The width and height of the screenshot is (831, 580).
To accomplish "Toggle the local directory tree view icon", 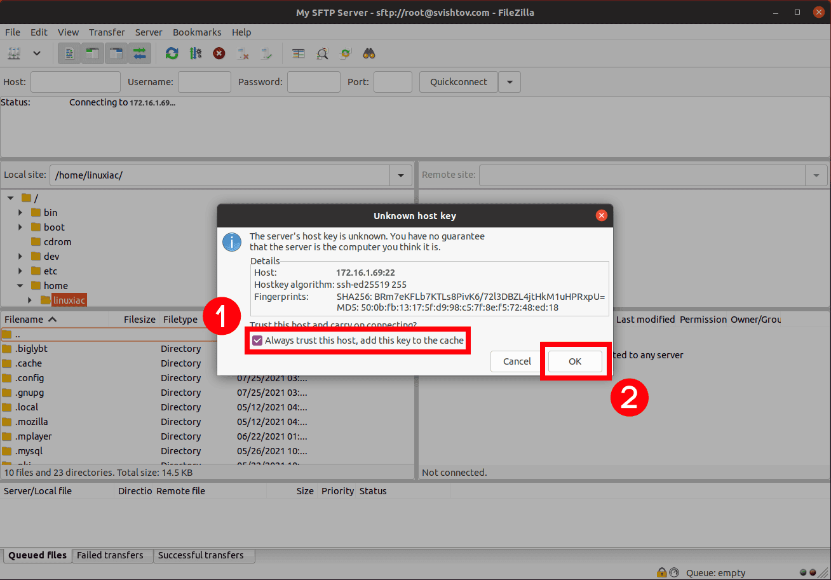I will click(92, 53).
